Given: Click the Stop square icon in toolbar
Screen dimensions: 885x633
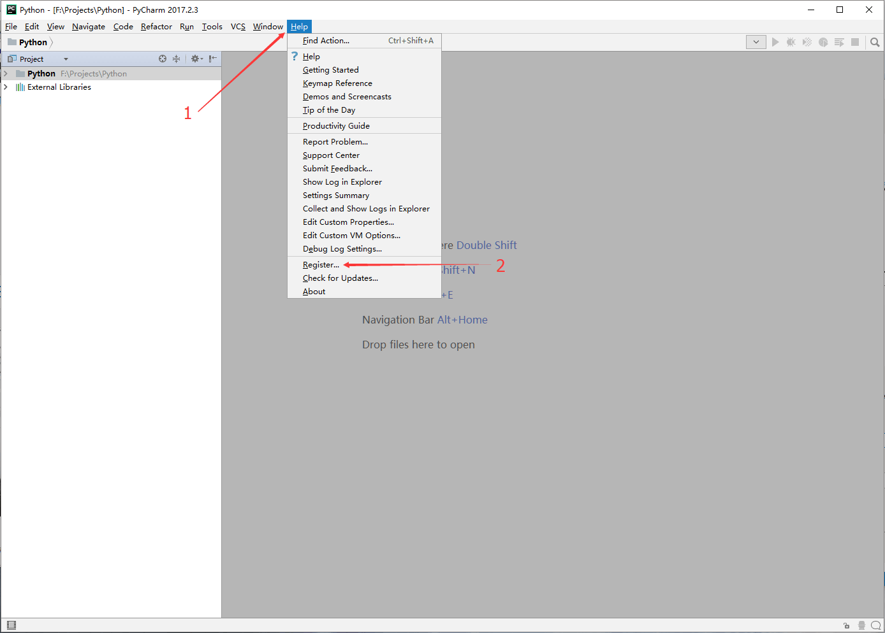Looking at the screenshot, I should [855, 42].
